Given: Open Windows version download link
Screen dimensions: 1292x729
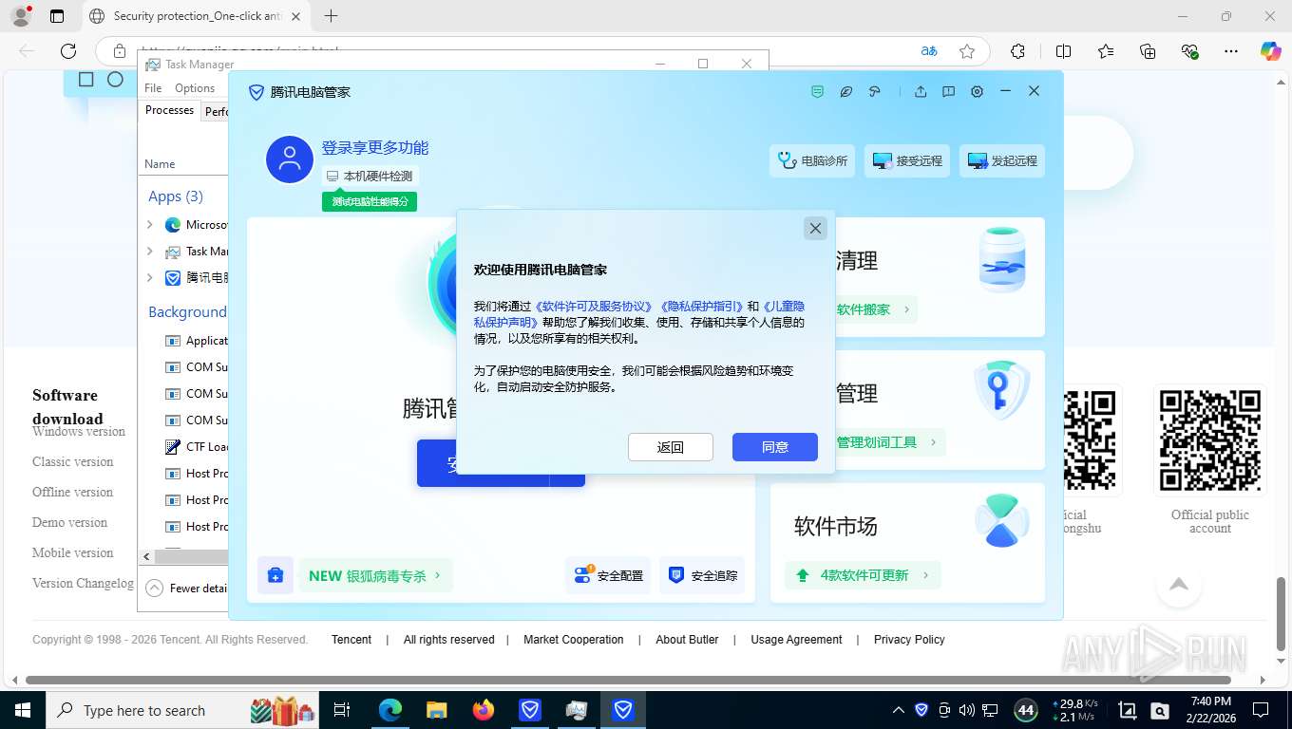Looking at the screenshot, I should coord(79,431).
